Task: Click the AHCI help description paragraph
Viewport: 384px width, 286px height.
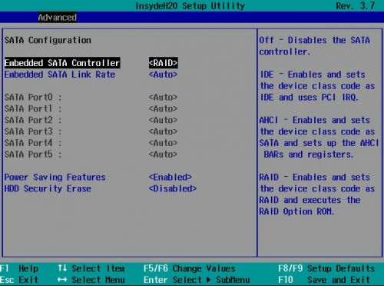Action: click(319, 137)
